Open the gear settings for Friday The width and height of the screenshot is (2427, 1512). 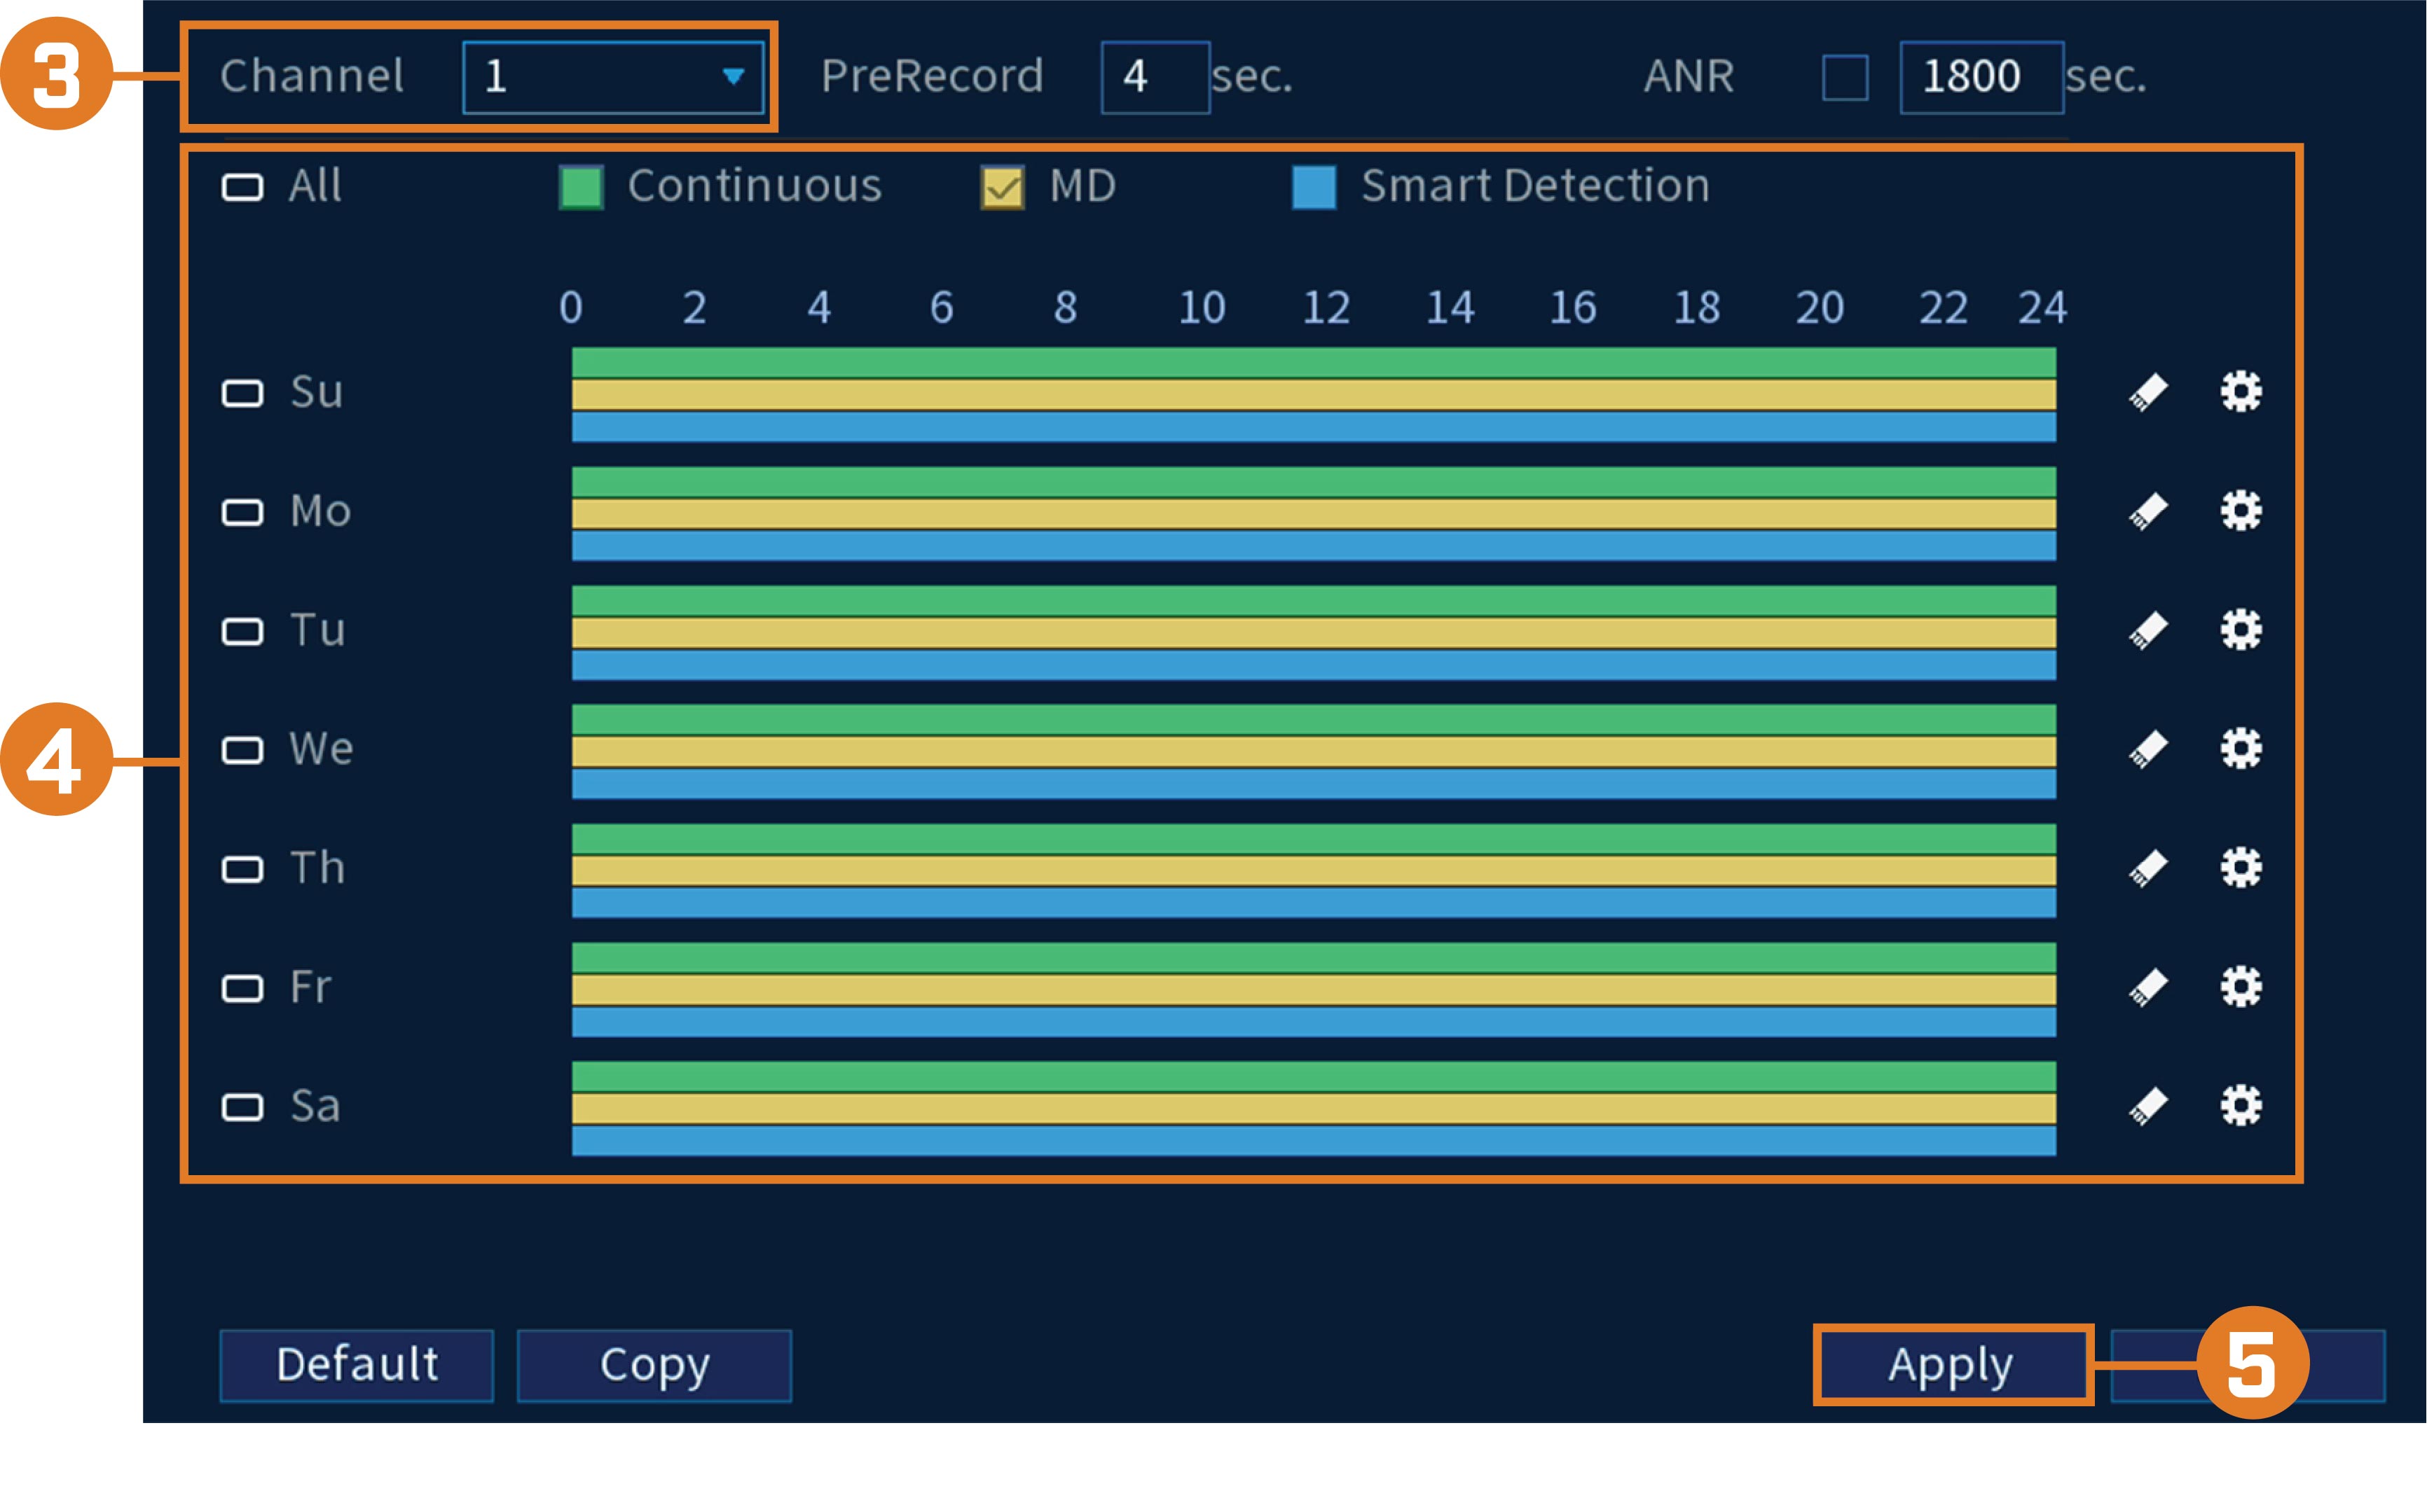click(2241, 986)
